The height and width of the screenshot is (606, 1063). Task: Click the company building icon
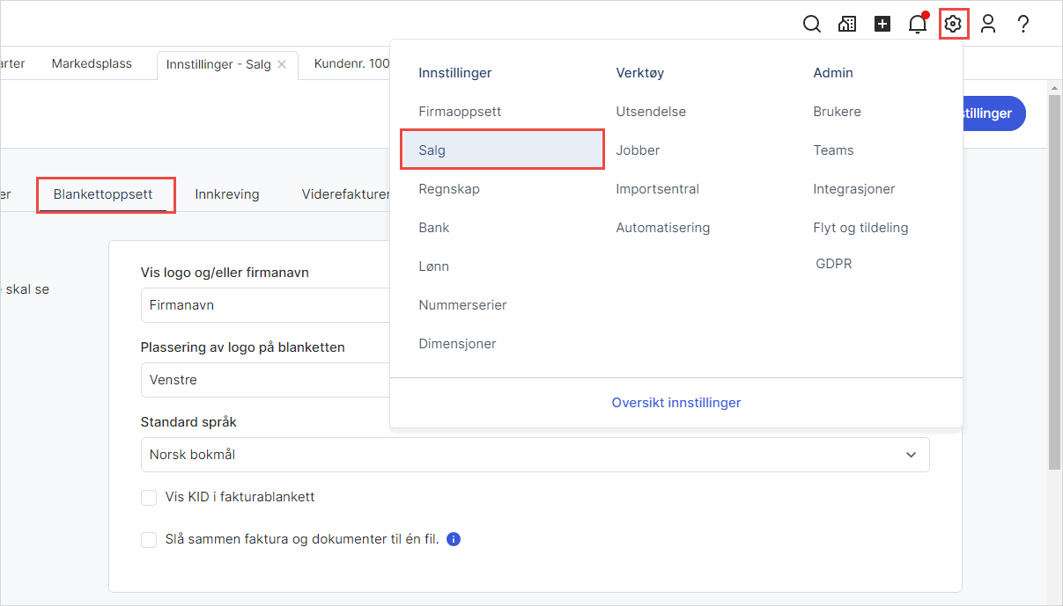pyautogui.click(x=847, y=25)
